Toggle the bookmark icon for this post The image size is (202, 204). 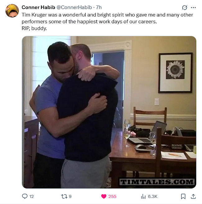coord(183,196)
